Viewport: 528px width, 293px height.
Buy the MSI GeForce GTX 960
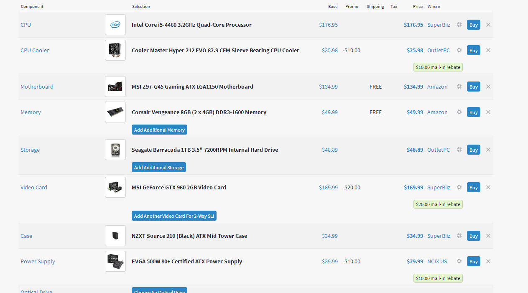(474, 187)
